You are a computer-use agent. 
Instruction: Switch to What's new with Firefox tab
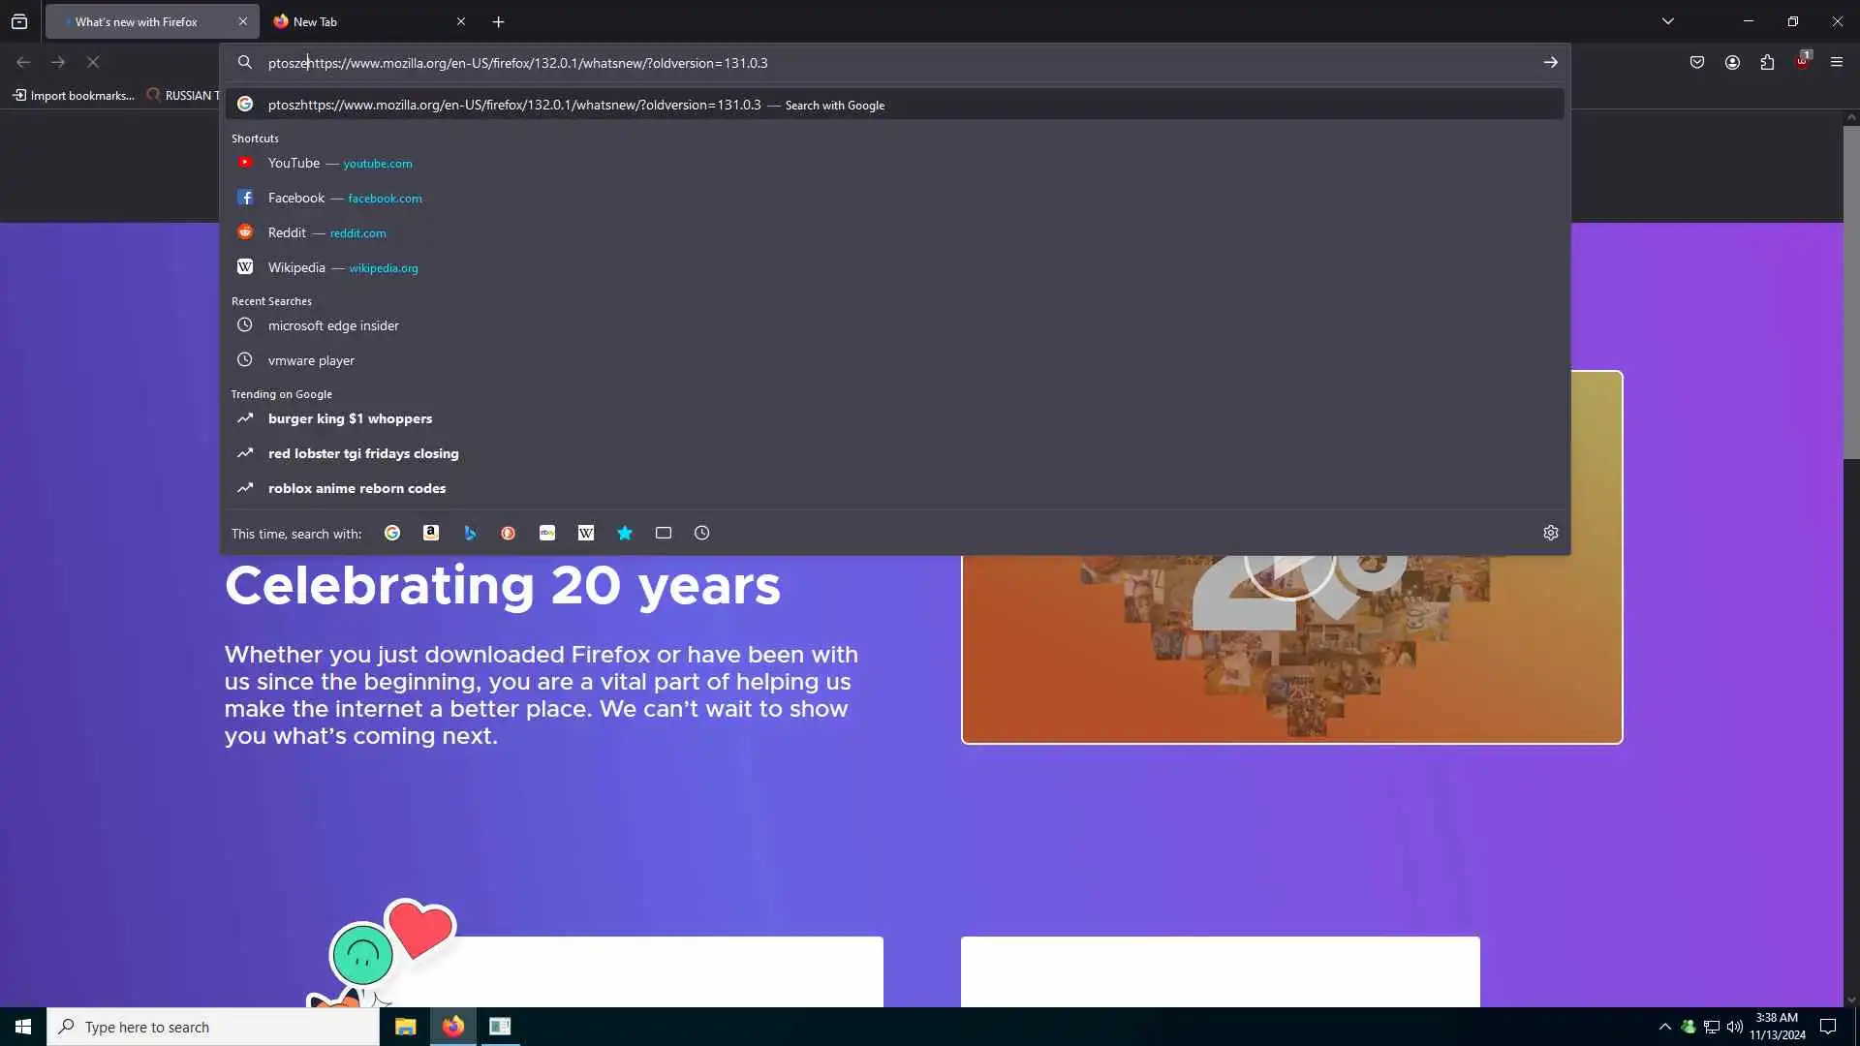coord(137,21)
